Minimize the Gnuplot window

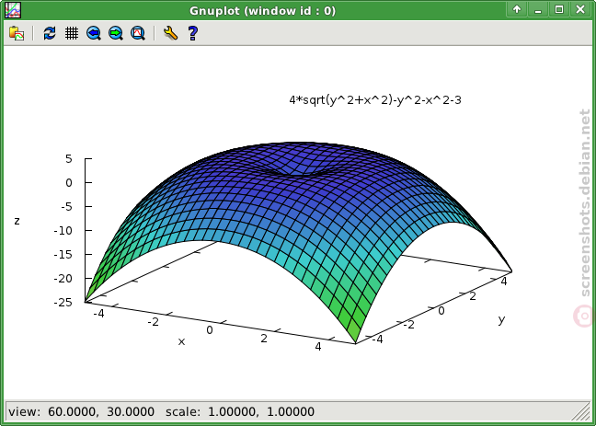click(538, 9)
